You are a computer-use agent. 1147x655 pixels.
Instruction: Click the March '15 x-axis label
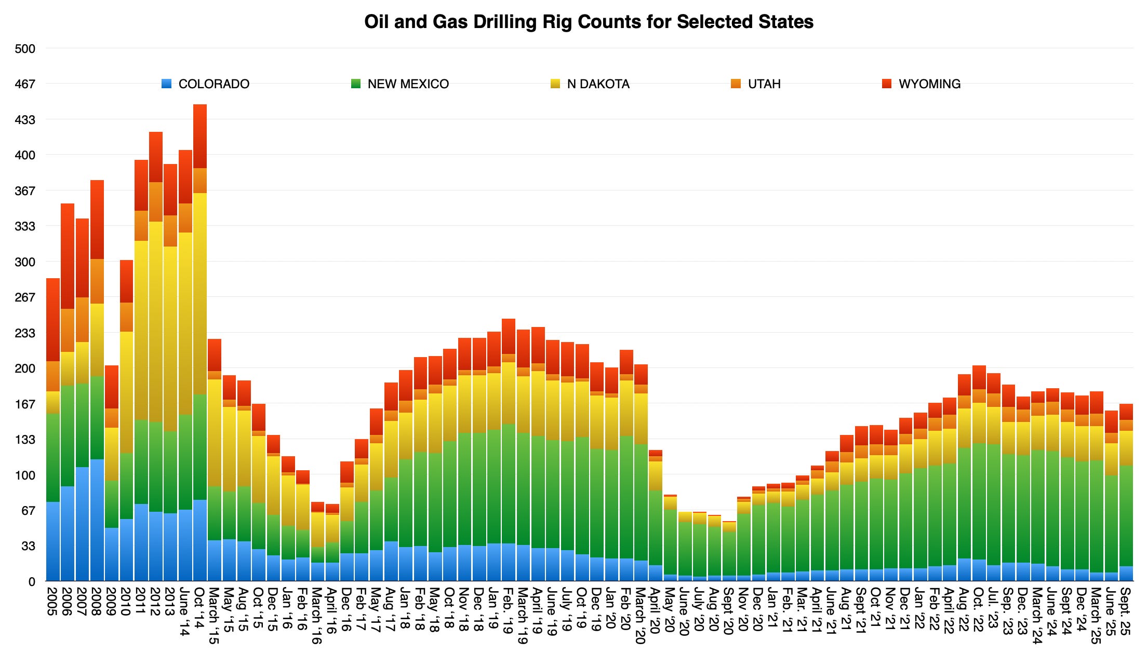point(214,616)
